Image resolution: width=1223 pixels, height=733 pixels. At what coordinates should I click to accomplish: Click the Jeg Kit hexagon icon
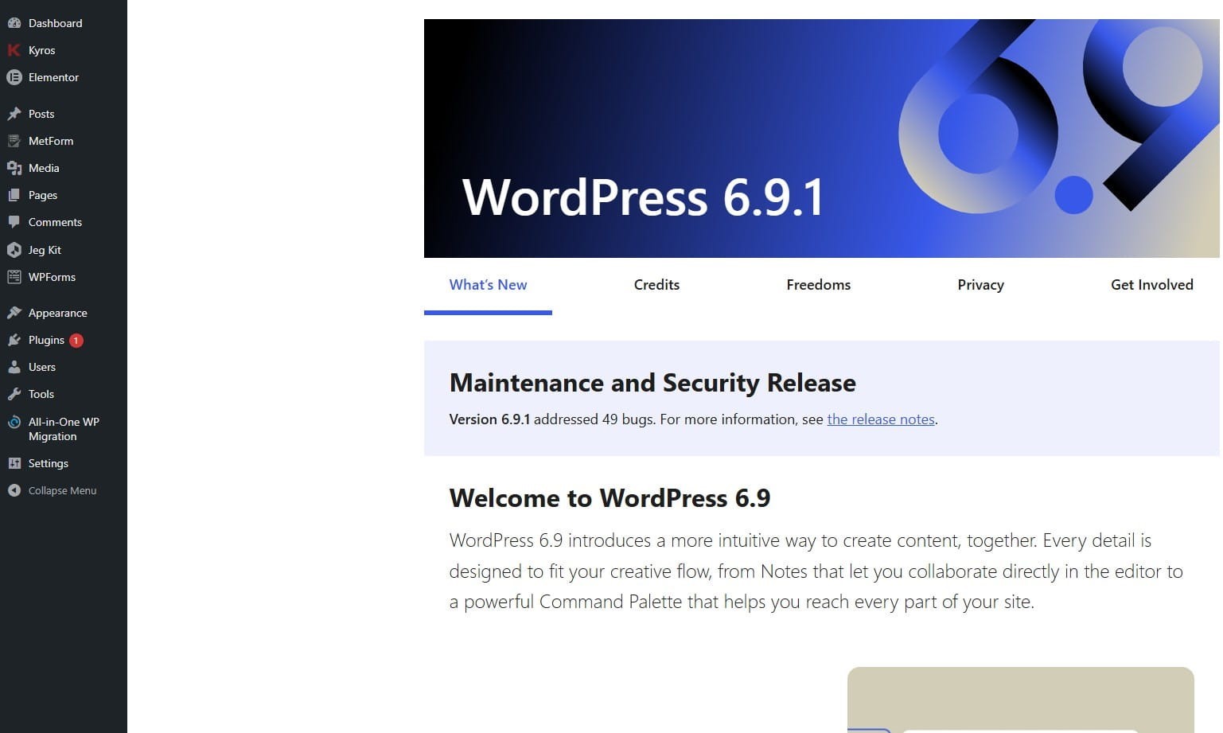[x=14, y=250]
